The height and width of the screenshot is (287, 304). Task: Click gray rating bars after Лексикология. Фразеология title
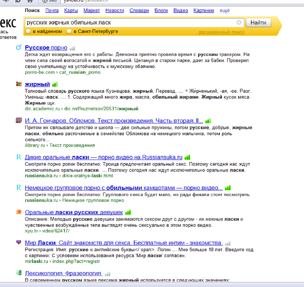point(107,273)
